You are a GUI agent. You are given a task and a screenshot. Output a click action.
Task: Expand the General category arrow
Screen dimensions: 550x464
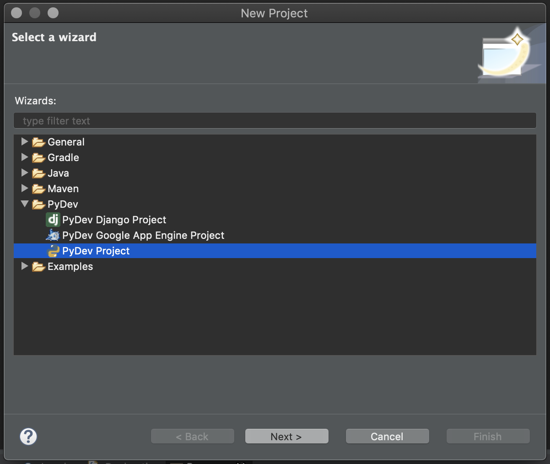pos(25,142)
